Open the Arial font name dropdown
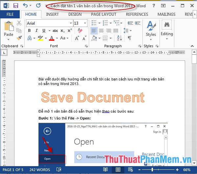Screen dimensions: 197x174 [x=71, y=23]
